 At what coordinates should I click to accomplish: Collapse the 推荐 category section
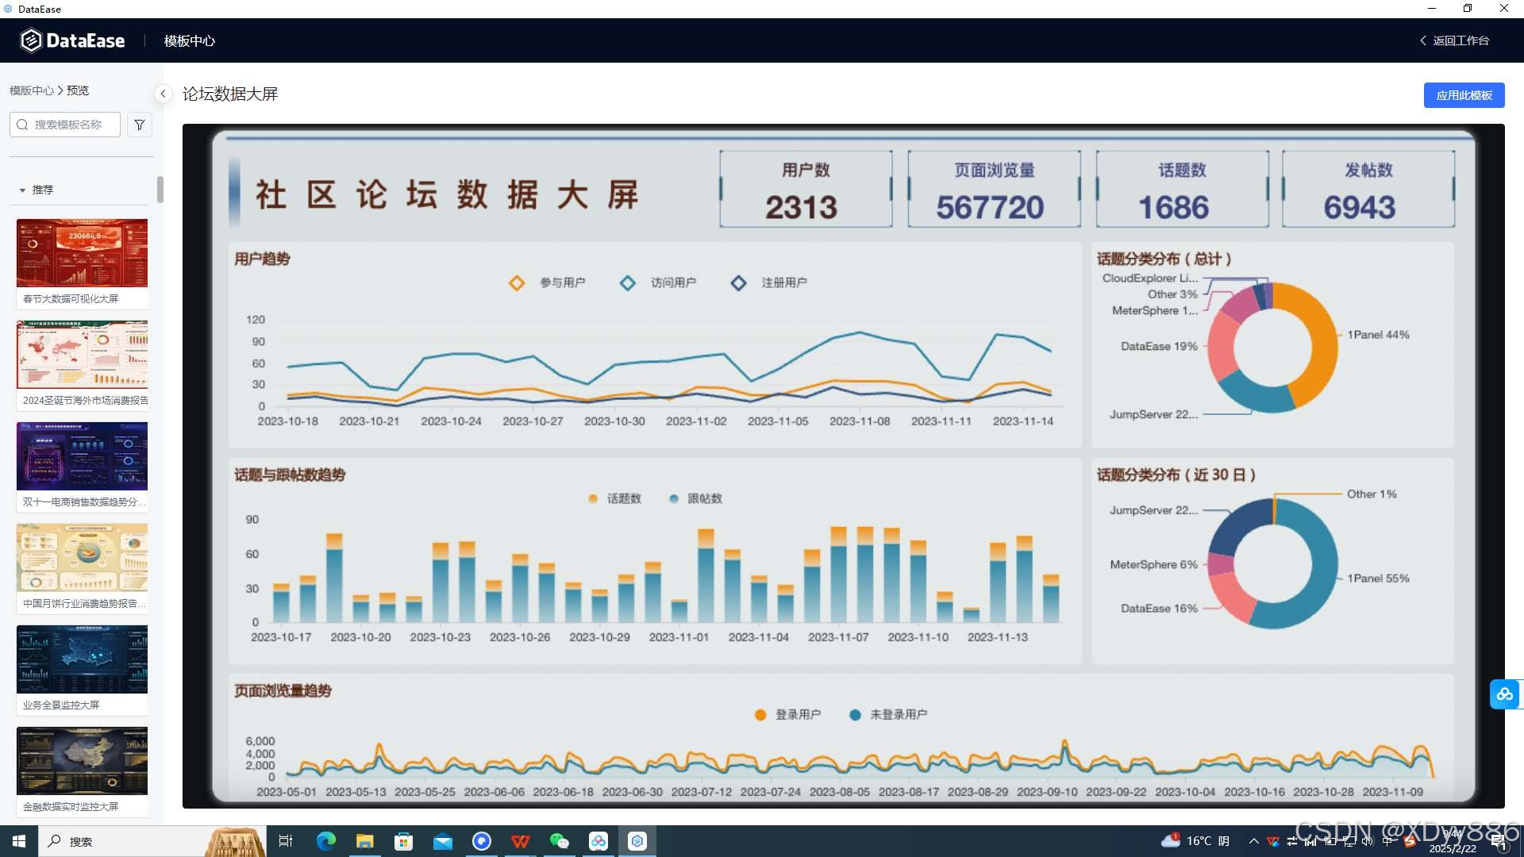22,190
